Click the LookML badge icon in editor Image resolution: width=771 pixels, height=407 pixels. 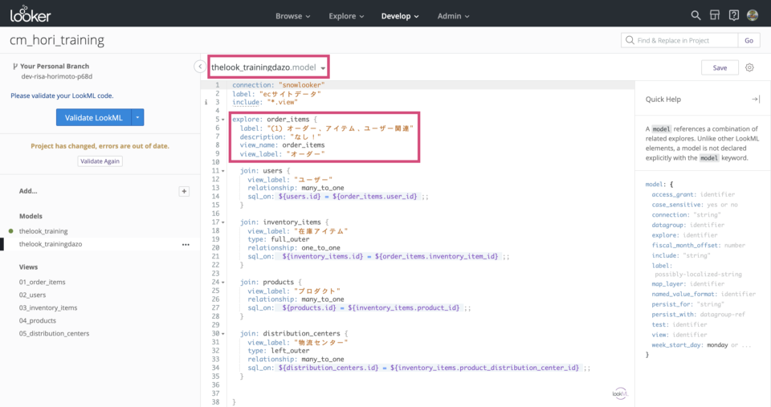tap(620, 393)
